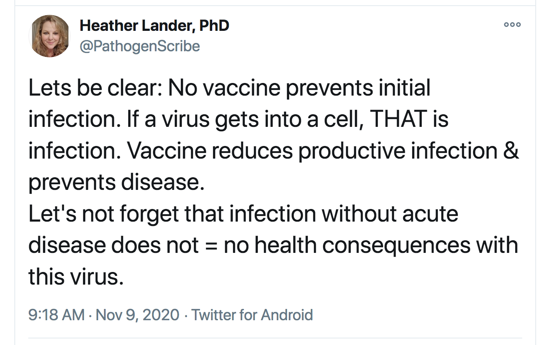Visit the @PathogenScribe handle
Viewport: 547px width, 345px height.
pos(140,46)
